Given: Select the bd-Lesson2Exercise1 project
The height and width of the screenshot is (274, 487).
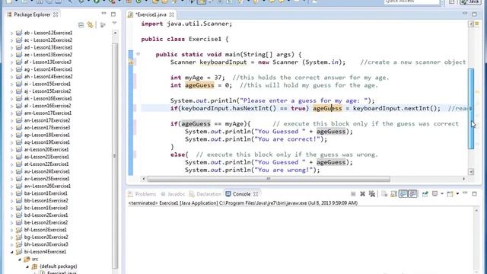Looking at the screenshot, I should (46, 215).
